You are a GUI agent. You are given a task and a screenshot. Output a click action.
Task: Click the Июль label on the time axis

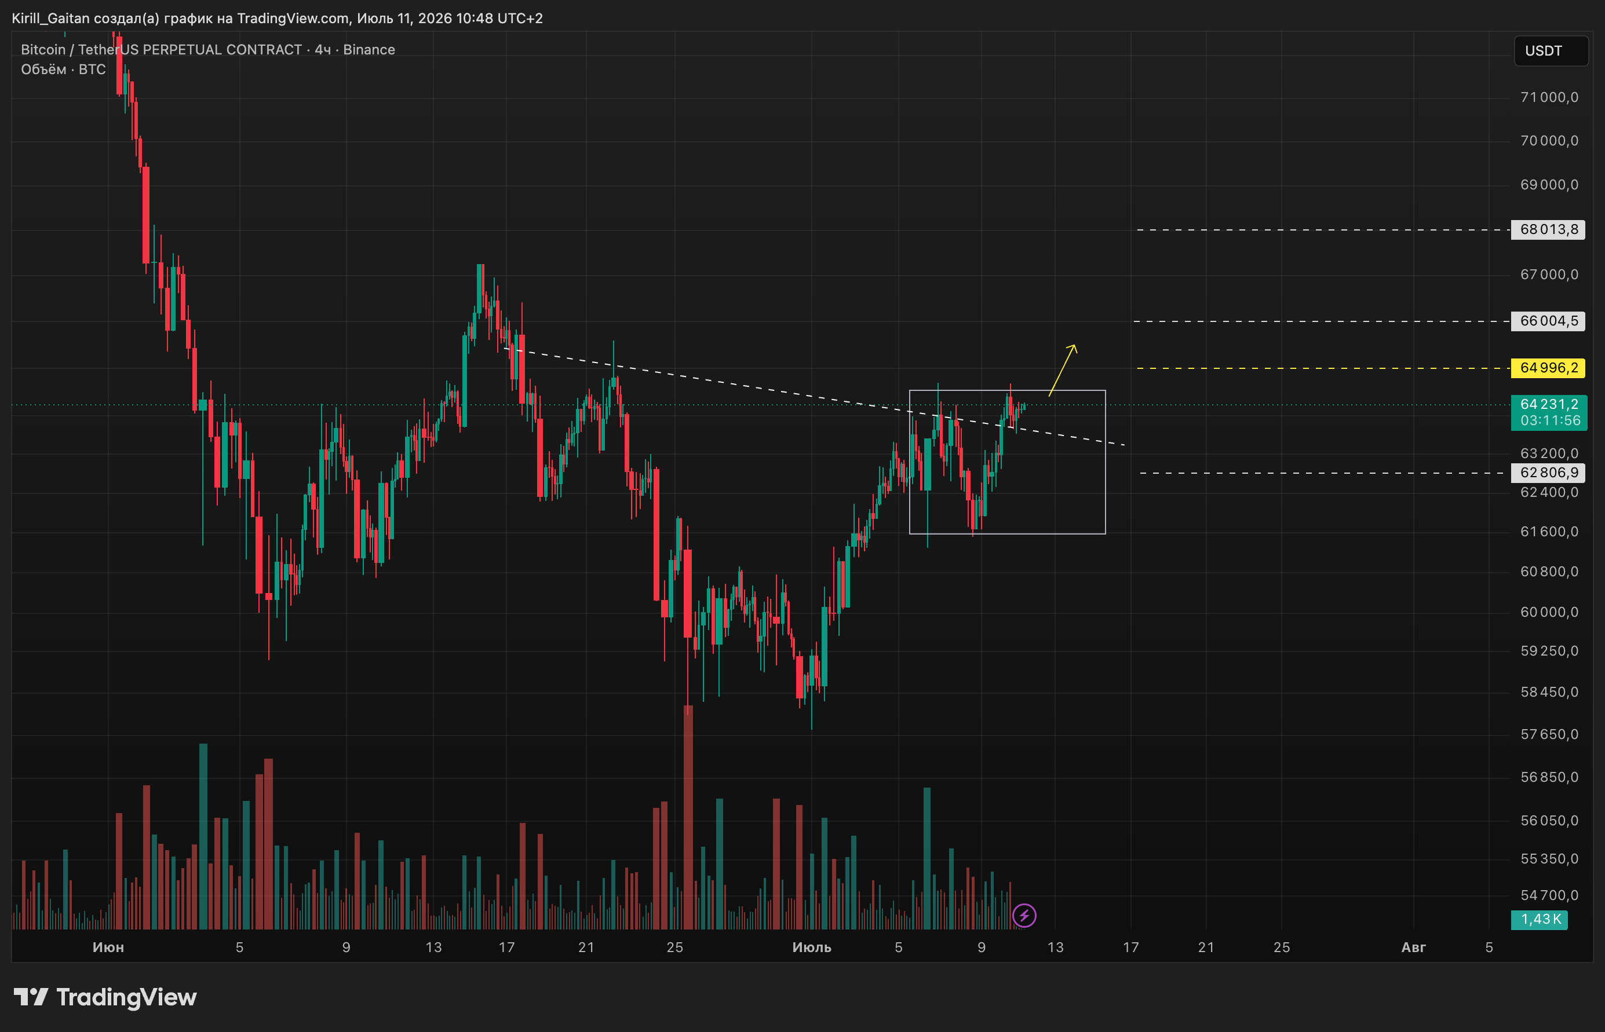pos(812,947)
